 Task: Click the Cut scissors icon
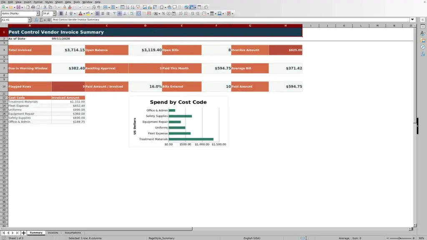pos(45,7)
